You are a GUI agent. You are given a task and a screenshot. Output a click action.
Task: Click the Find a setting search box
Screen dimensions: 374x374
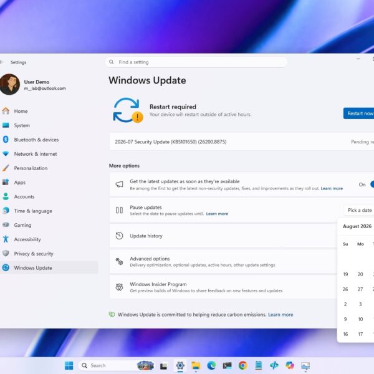point(196,62)
